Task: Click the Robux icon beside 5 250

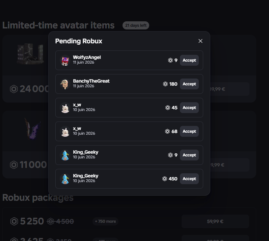Action: click(x=14, y=221)
